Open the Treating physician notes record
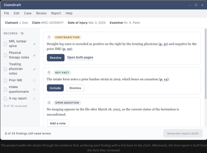This screenshot has width=207, height=153. [x=20, y=69]
